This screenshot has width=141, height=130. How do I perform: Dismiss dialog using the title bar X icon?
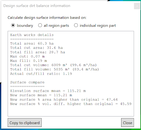137,6
